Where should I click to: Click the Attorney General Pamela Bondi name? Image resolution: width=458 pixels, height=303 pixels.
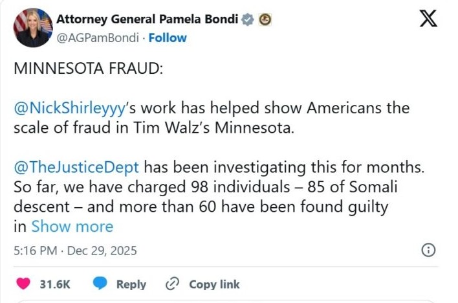coord(147,20)
